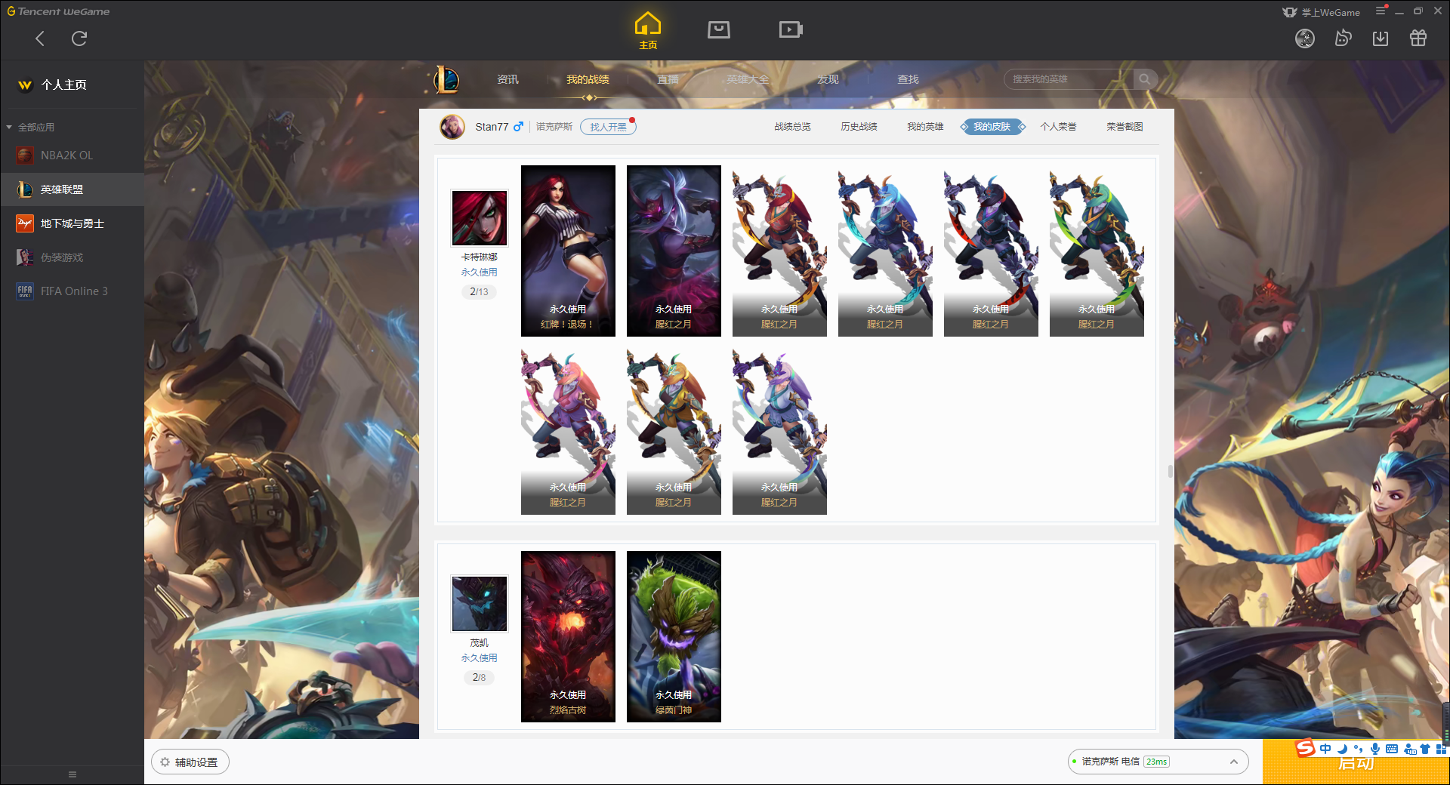The image size is (1450, 785).
Task: Click the 搜索我的英雄 search field
Action: [1069, 79]
